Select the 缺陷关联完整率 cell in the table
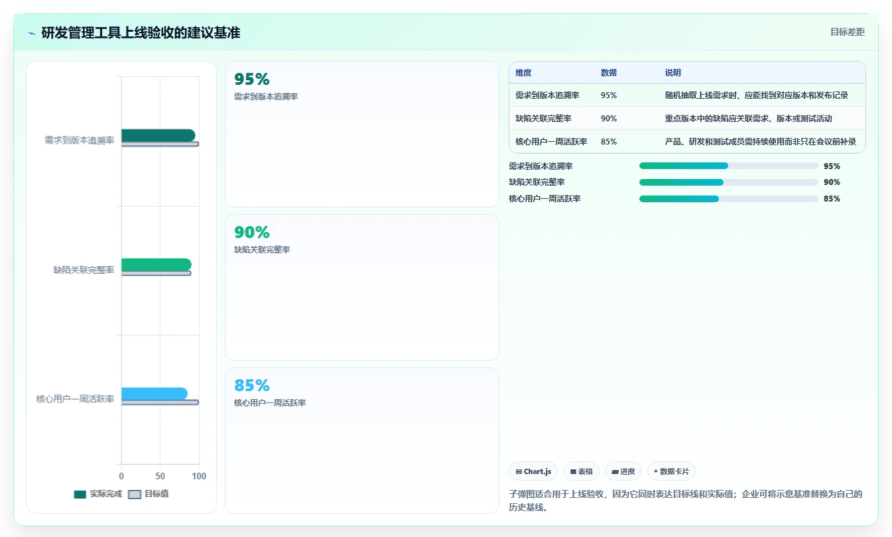The width and height of the screenshot is (892, 537). click(543, 119)
